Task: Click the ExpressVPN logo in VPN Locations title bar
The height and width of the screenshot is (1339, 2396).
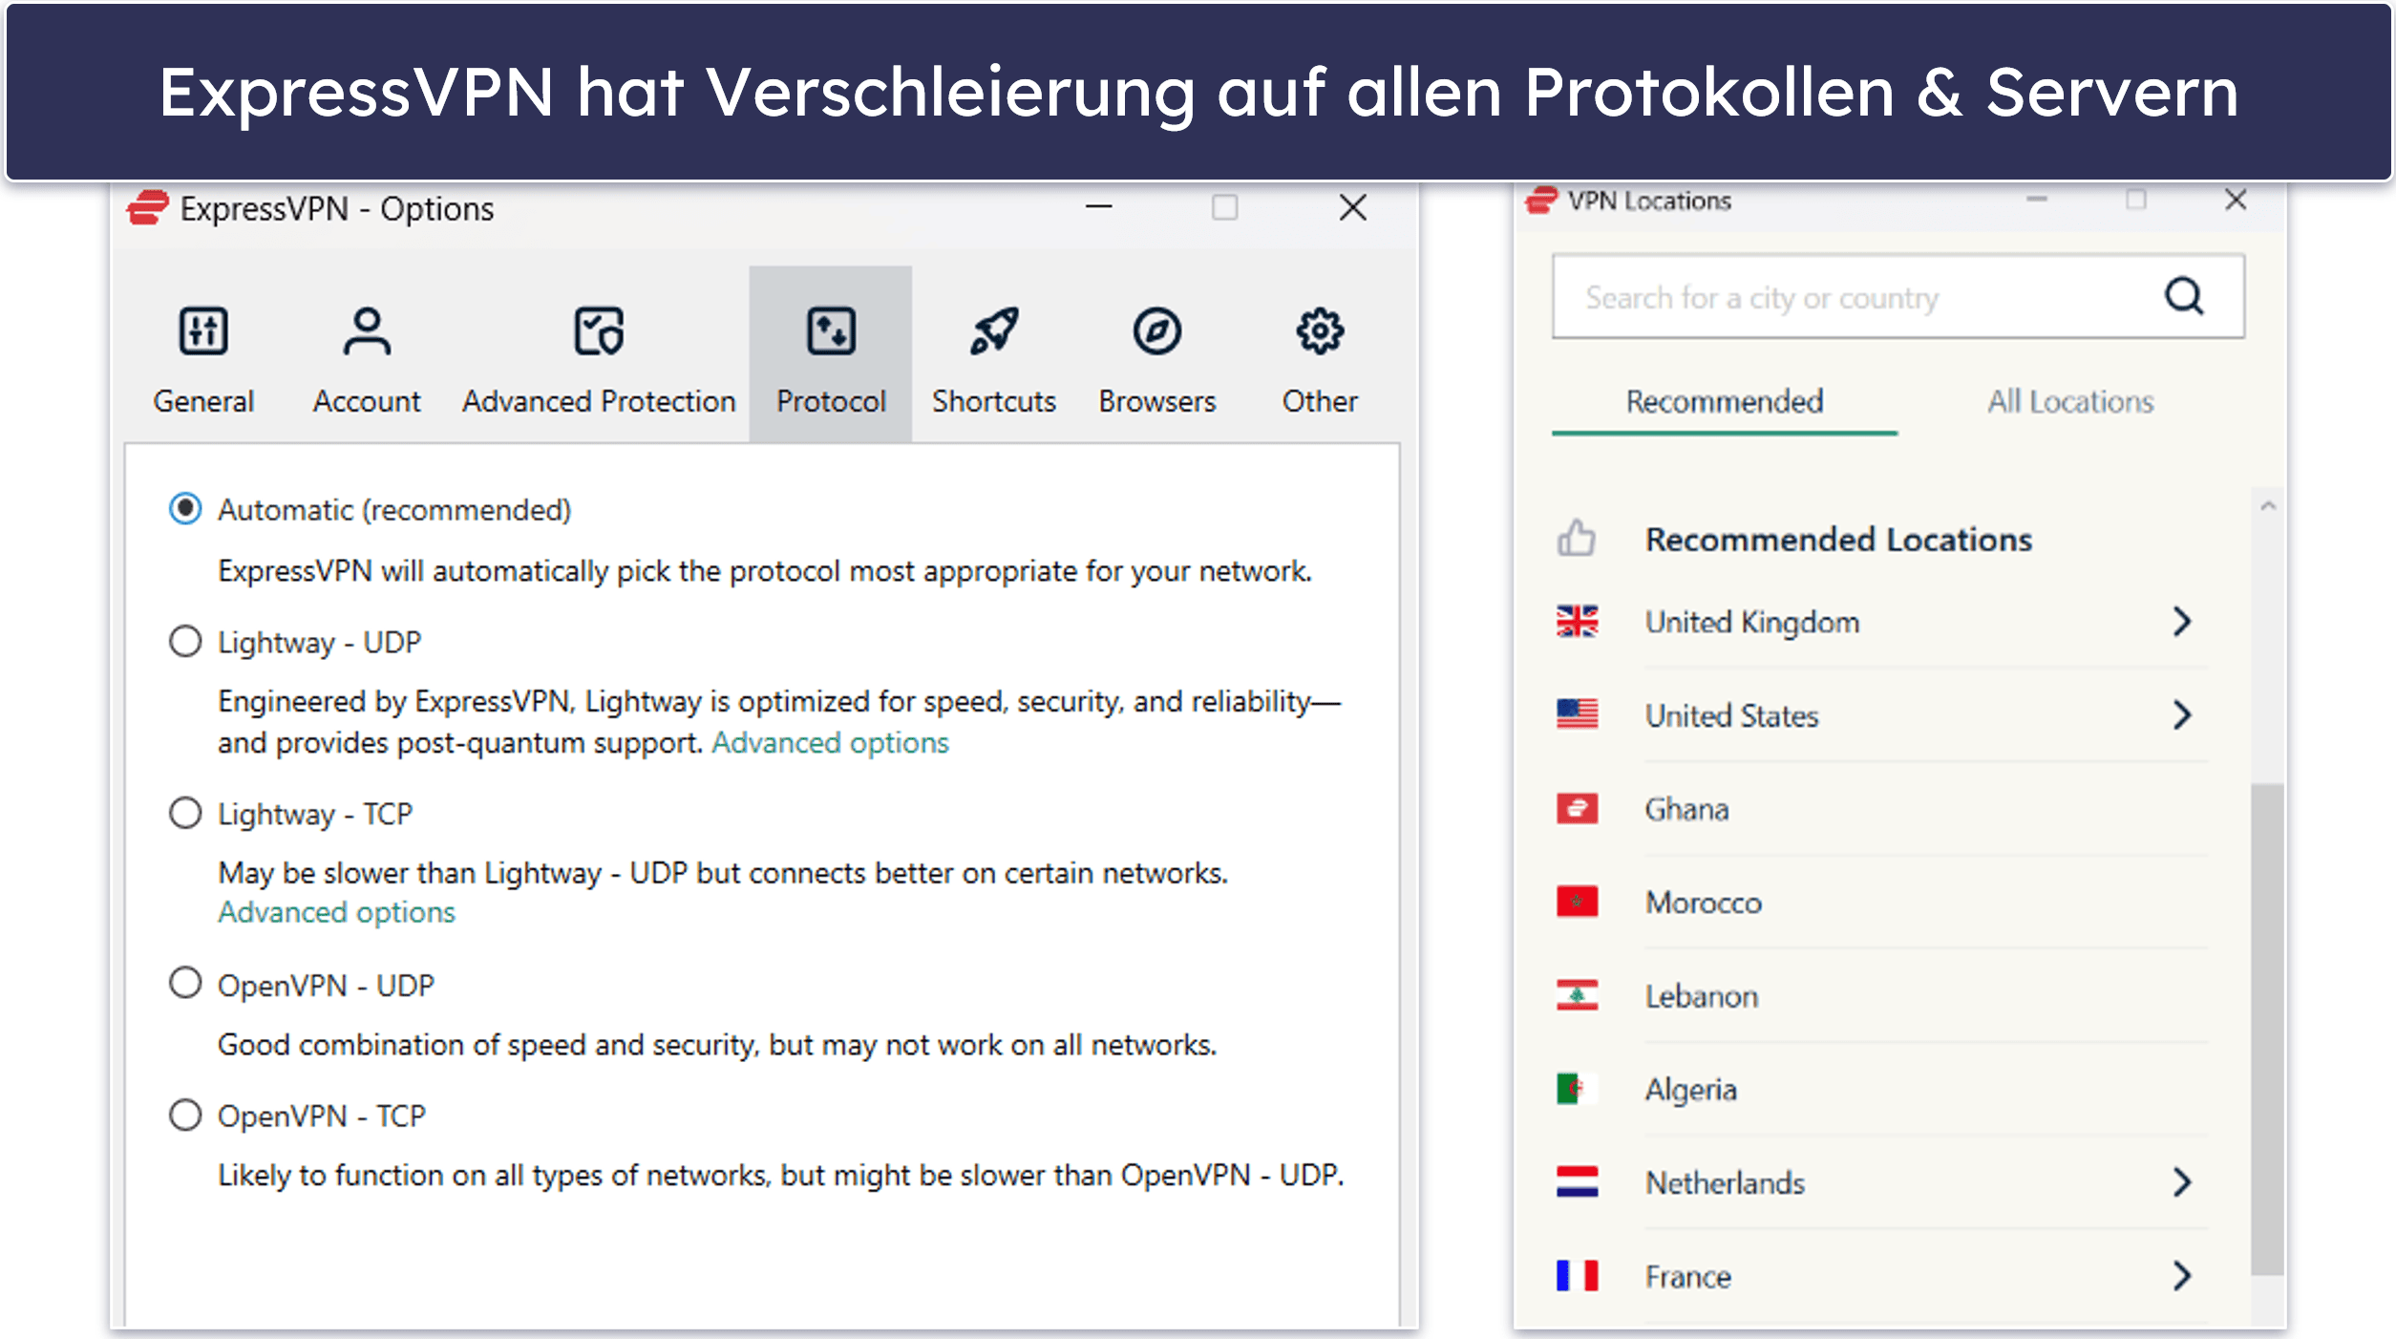Action: pyautogui.click(x=1541, y=201)
